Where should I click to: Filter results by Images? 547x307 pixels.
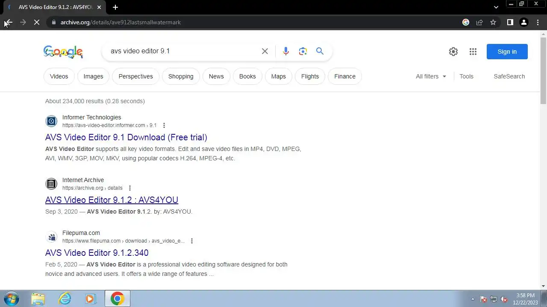tap(93, 76)
